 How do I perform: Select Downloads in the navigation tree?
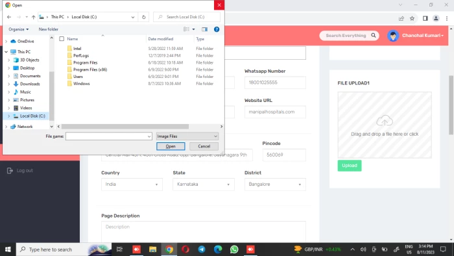[x=30, y=84]
